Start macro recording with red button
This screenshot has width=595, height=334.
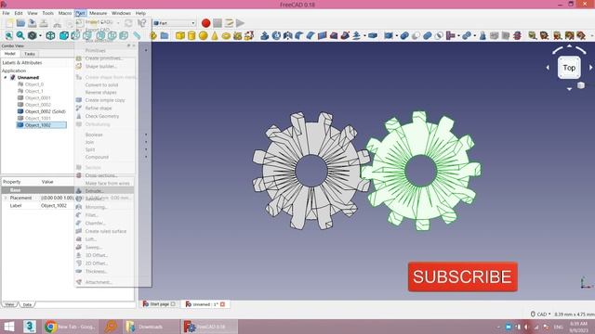(x=205, y=23)
